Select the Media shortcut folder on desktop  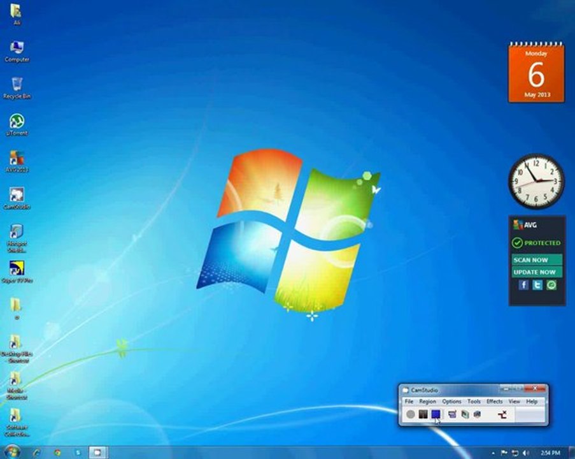click(16, 386)
